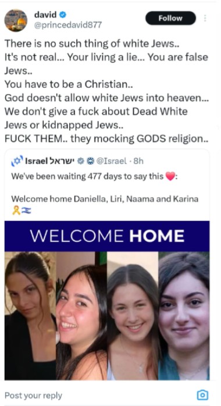Click the camera icon to attach media

(202, 396)
